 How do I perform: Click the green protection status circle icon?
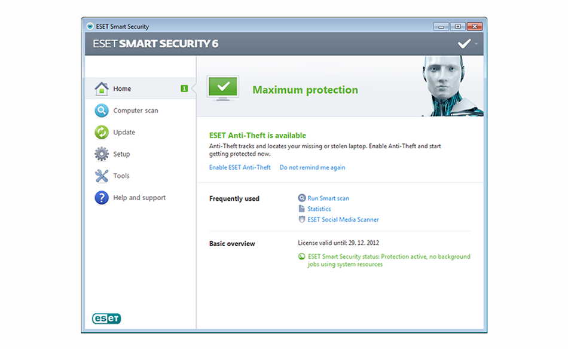click(301, 256)
